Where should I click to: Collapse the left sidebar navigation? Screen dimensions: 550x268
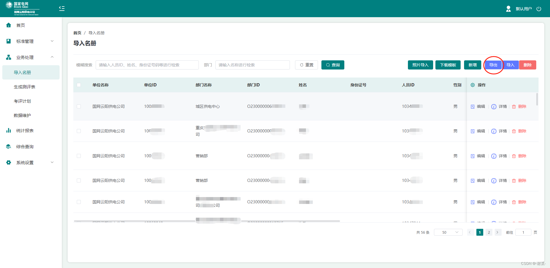pos(62,9)
